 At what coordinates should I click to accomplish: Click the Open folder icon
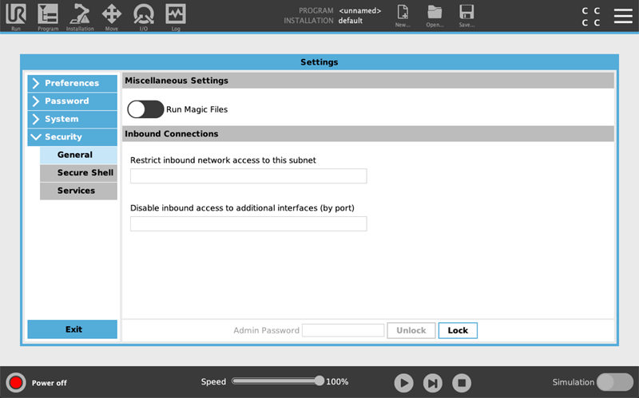(435, 13)
